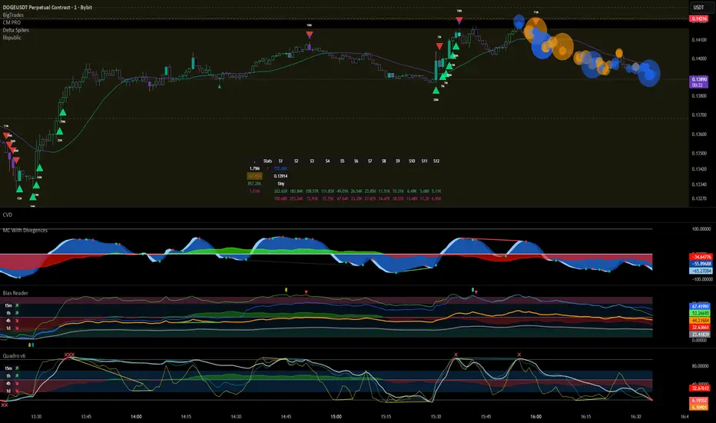Click the orange 6.10401 Quadro value label
Screen dimensions: 716x423
pyautogui.click(x=700, y=408)
